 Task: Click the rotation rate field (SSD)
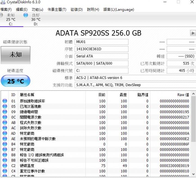coord(181,56)
